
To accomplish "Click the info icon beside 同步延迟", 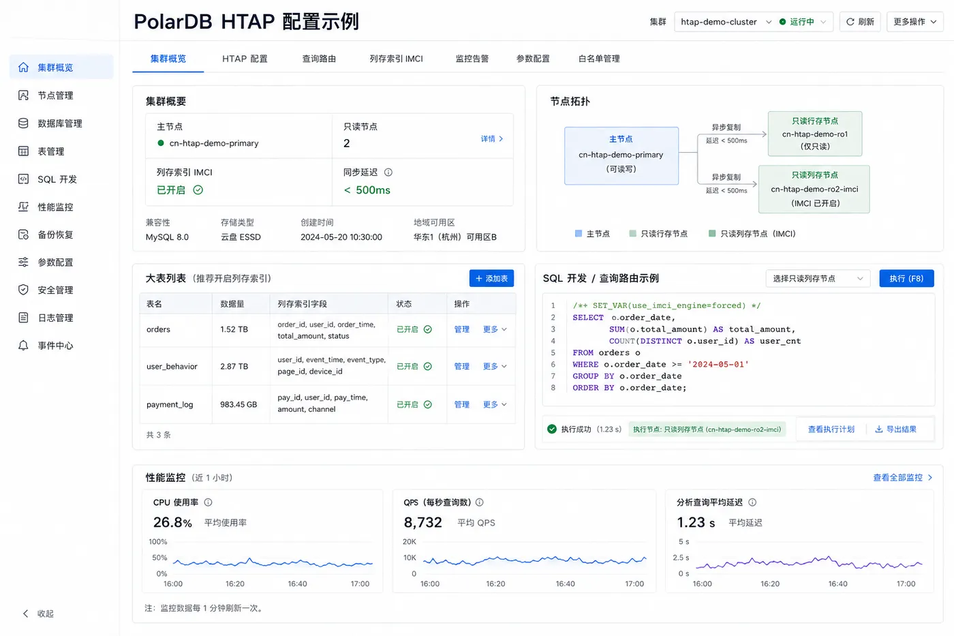I will (x=388, y=172).
